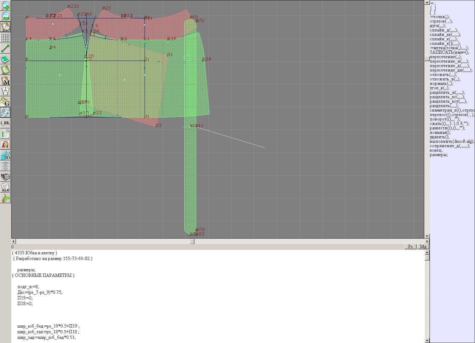Click the ALG algorithm document icon
Screen dimensions: 475x343
pos(5,188)
